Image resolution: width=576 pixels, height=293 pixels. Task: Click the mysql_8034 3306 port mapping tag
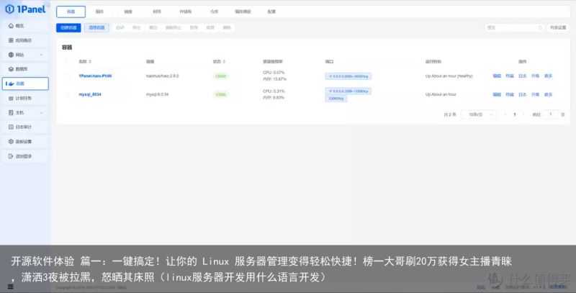pos(348,91)
